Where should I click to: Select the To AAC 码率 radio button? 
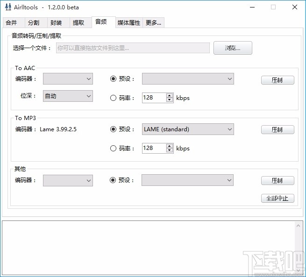point(113,98)
